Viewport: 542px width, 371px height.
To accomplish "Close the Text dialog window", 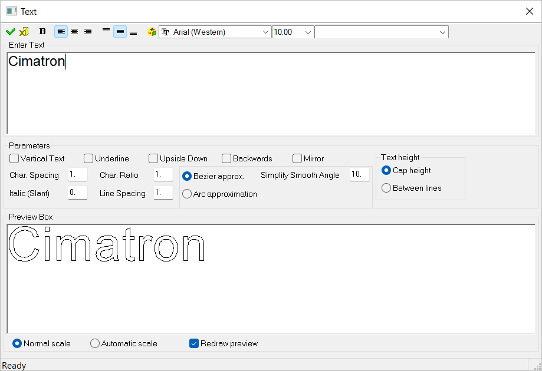I will [529, 11].
